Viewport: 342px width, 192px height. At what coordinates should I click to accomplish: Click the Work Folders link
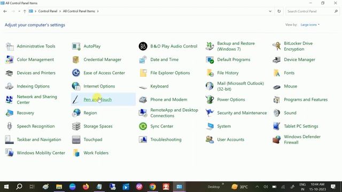(96, 153)
